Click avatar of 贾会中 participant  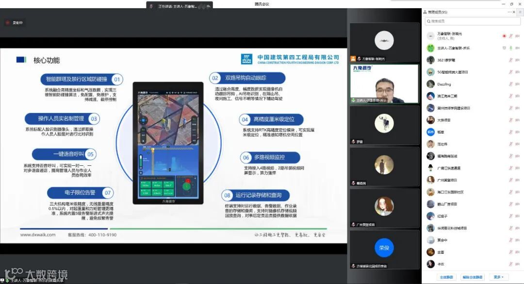[x=431, y=240]
